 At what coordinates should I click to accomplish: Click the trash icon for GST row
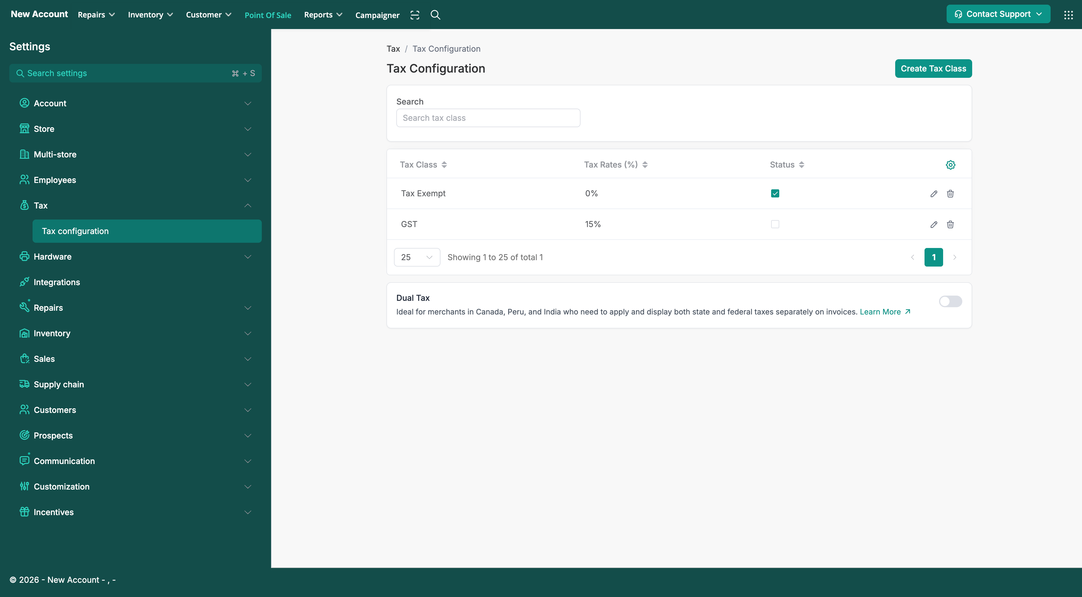pos(950,225)
